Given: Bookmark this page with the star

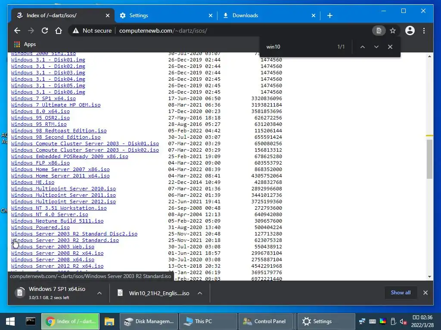Looking at the screenshot, I should coord(393,31).
